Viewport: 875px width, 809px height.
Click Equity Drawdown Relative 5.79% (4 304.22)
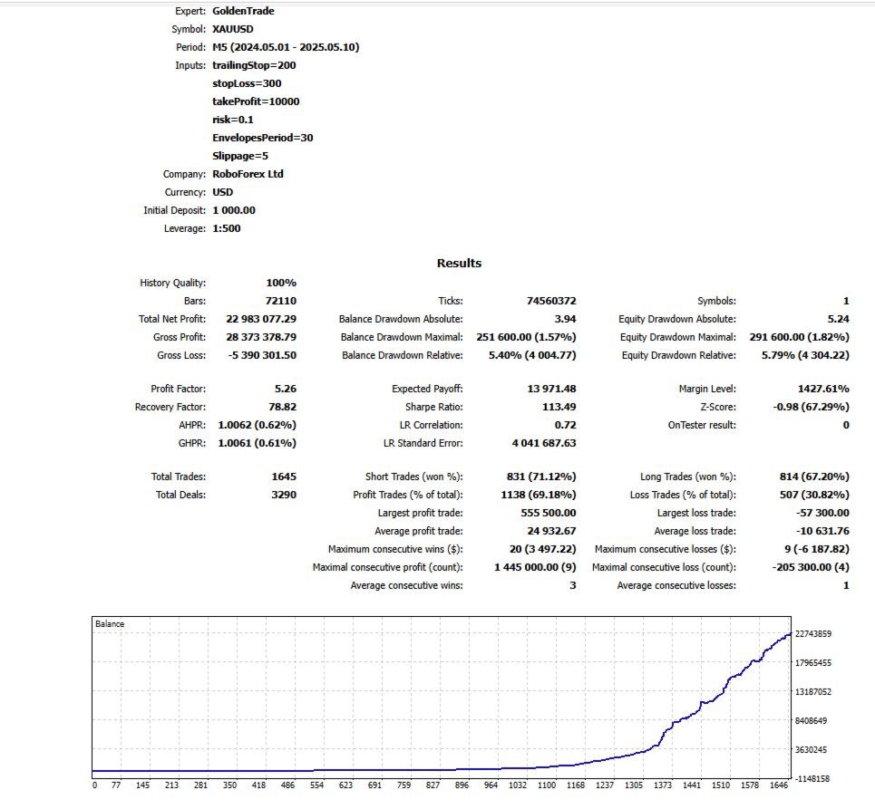point(805,355)
